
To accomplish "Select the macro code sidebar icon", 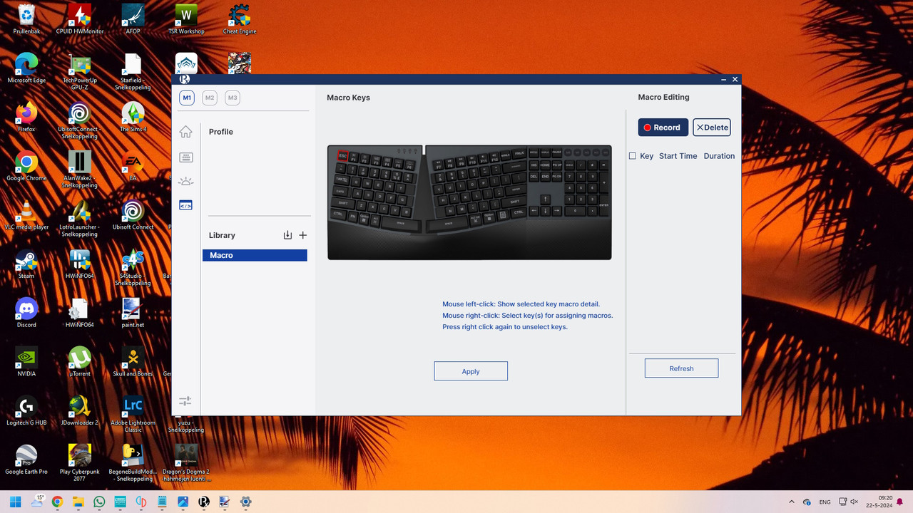I will pos(185,205).
